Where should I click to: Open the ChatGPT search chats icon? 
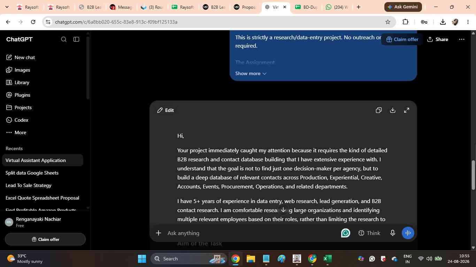[64, 39]
